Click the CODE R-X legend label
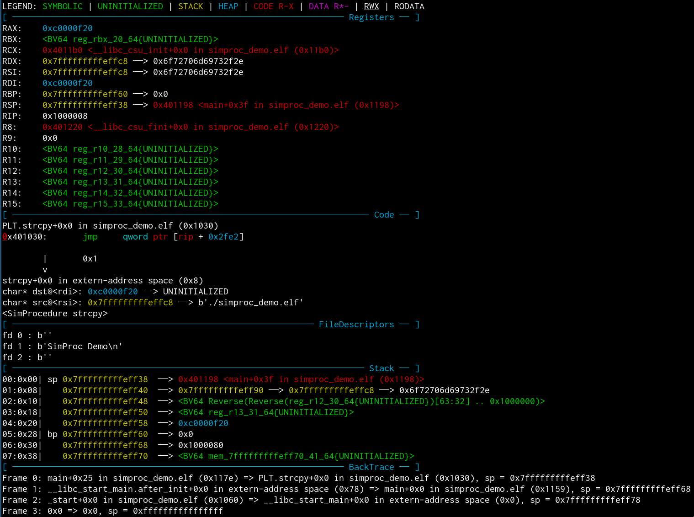Screen dimensions: 694x517 (x=274, y=6)
